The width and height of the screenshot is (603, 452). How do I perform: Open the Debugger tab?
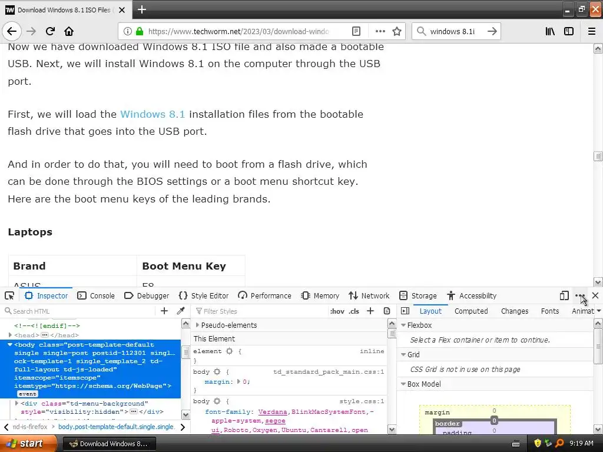click(x=147, y=295)
